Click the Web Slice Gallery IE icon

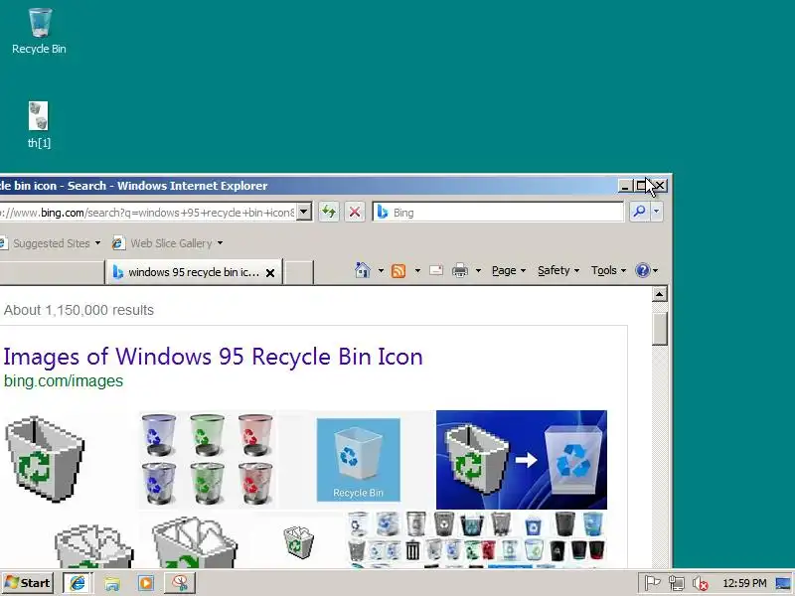[x=118, y=243]
